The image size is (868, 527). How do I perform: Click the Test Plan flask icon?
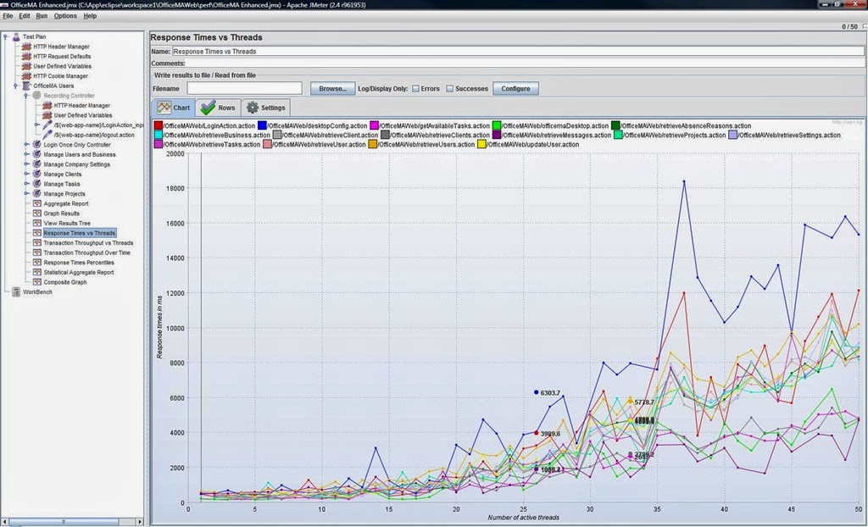click(x=16, y=36)
